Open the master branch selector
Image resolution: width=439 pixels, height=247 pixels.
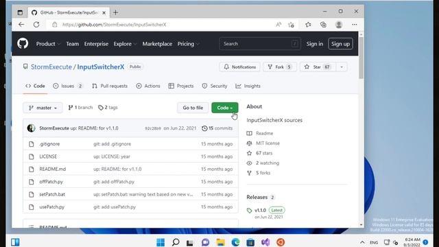[x=43, y=108]
